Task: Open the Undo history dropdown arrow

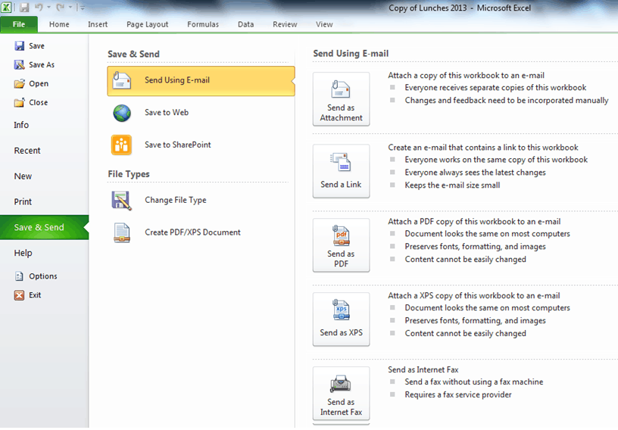Action: [49, 7]
